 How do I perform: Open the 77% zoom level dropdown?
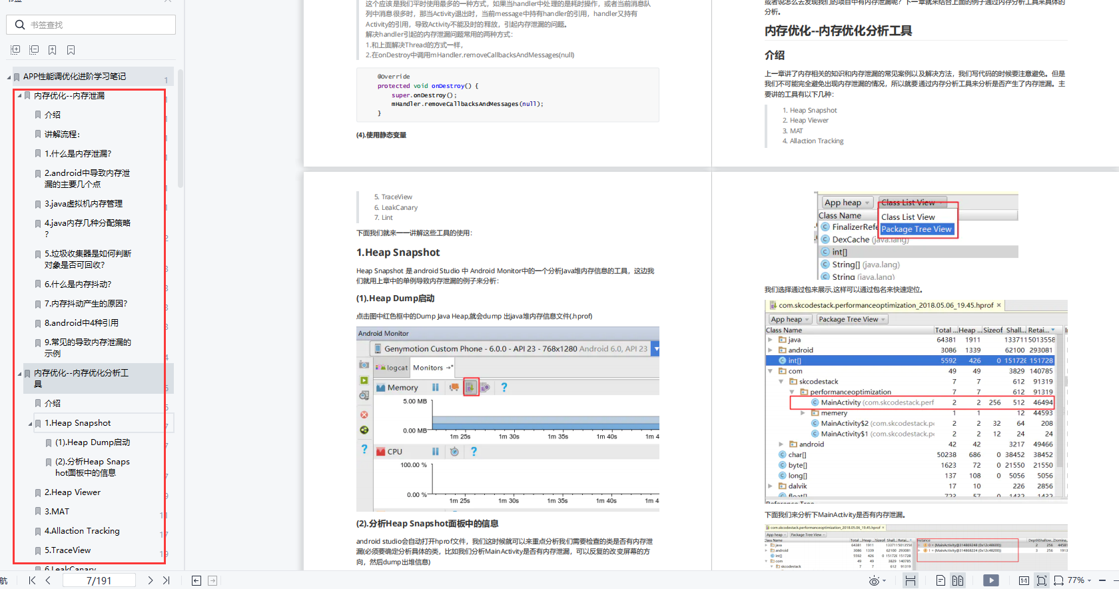[x=1080, y=580]
